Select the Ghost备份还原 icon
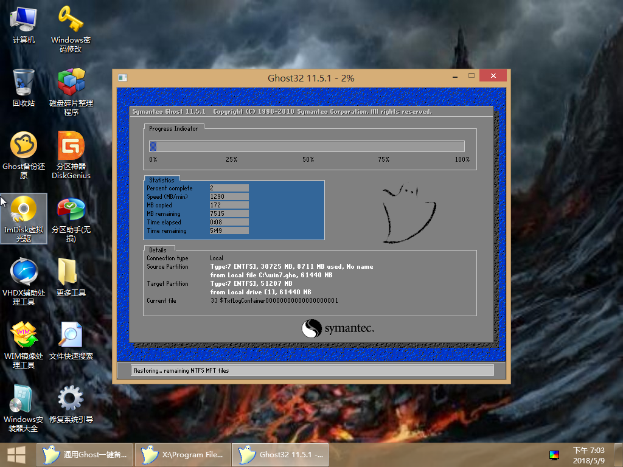 (x=24, y=155)
